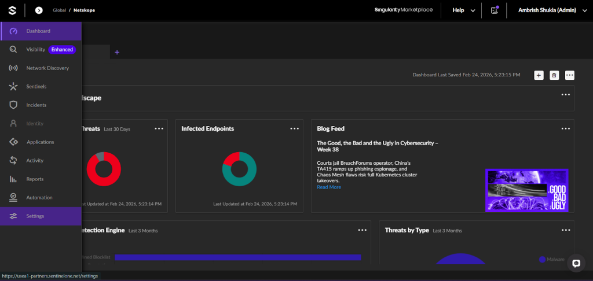Click red segment of Threats donut chart

(x=104, y=183)
